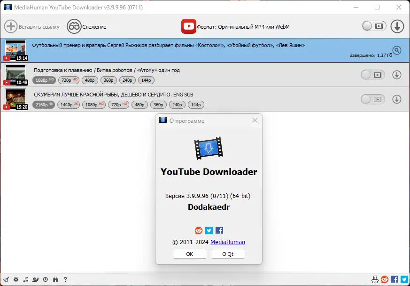This screenshot has width=410, height=286.
Task: Select the title Футбольный тренер и вратарь Сергей Рыжиков
Action: coord(169,45)
